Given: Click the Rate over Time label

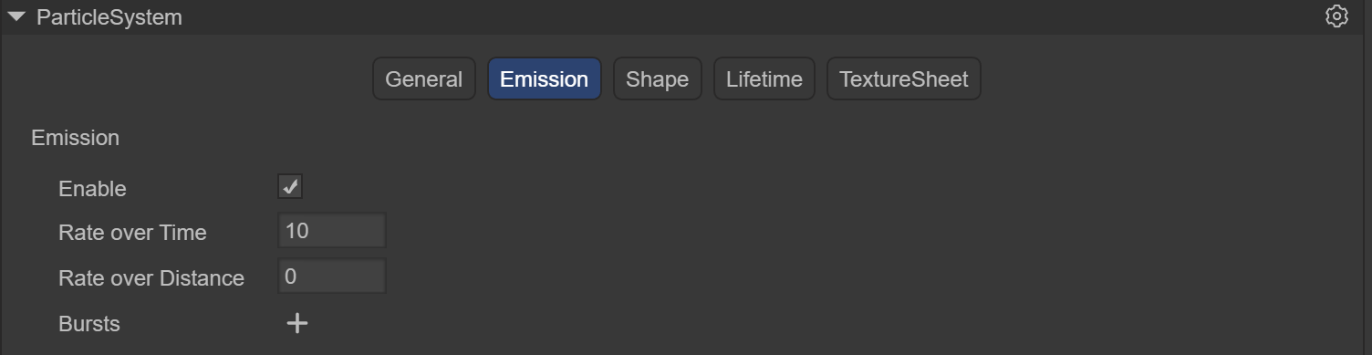Looking at the screenshot, I should pos(132,233).
